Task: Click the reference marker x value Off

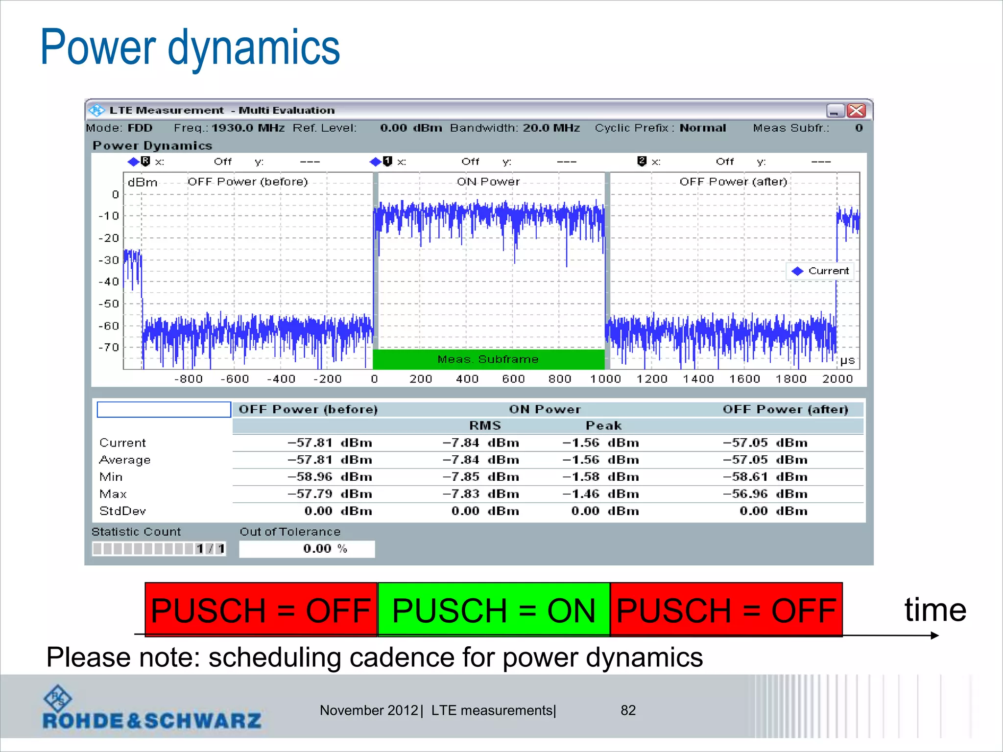Action: pyautogui.click(x=223, y=162)
